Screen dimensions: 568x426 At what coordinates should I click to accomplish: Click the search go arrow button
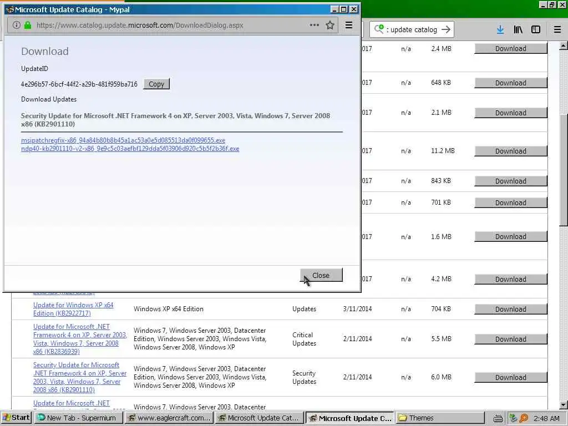(447, 30)
